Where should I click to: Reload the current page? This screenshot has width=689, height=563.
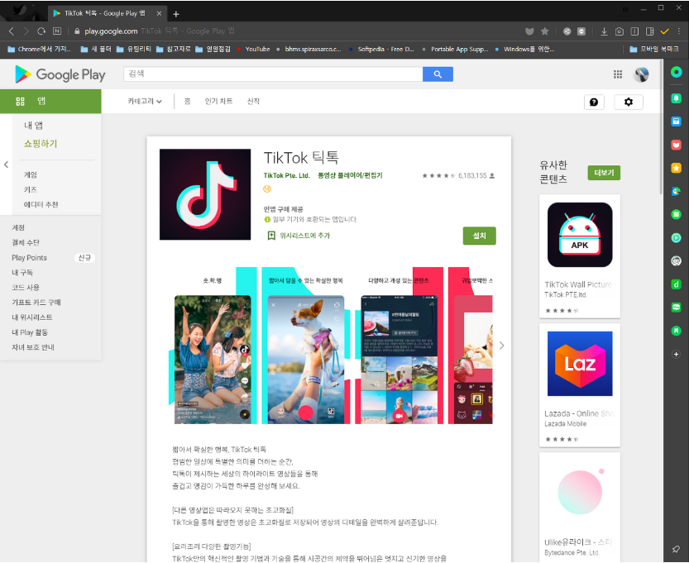point(41,31)
